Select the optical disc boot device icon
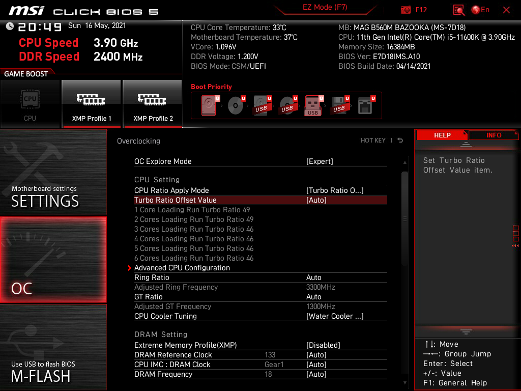 [x=237, y=105]
